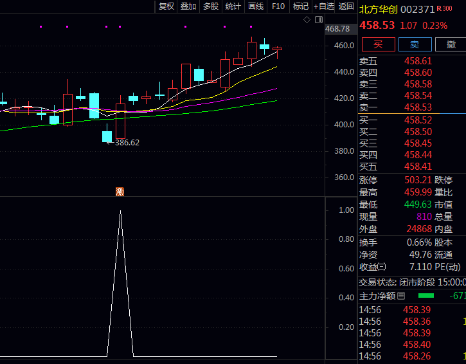Open 统计 from the toolbar
Viewport: 466px width, 364px height.
[233, 6]
